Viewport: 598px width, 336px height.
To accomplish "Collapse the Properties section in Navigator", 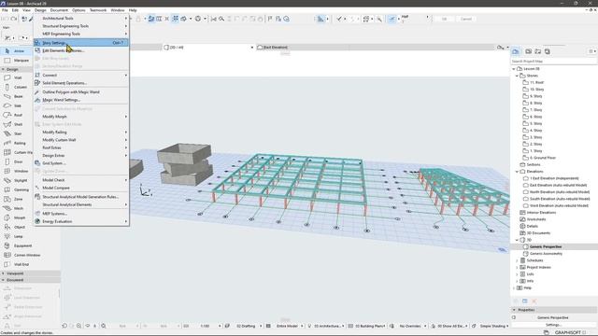I will tap(514, 310).
